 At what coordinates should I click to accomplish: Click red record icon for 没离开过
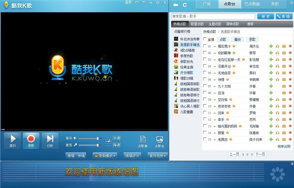(x=290, y=66)
